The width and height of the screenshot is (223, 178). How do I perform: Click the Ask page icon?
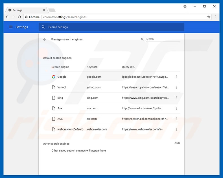pos(54,108)
